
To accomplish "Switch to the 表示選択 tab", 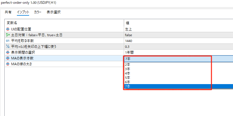I will pyautogui.click(x=54, y=12).
